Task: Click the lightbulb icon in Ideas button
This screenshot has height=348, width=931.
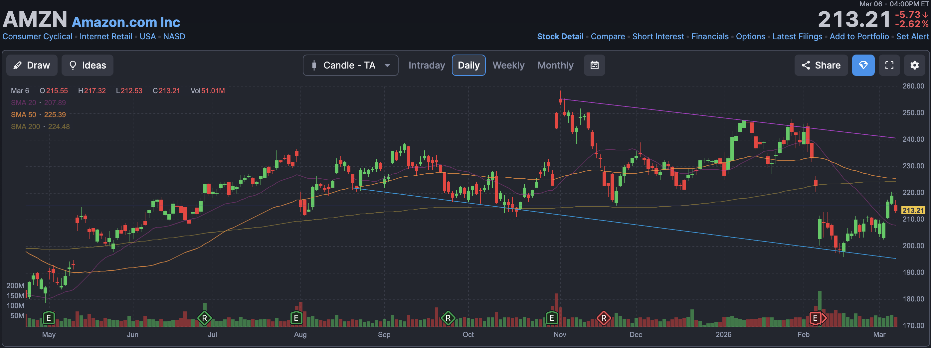Action: [73, 65]
